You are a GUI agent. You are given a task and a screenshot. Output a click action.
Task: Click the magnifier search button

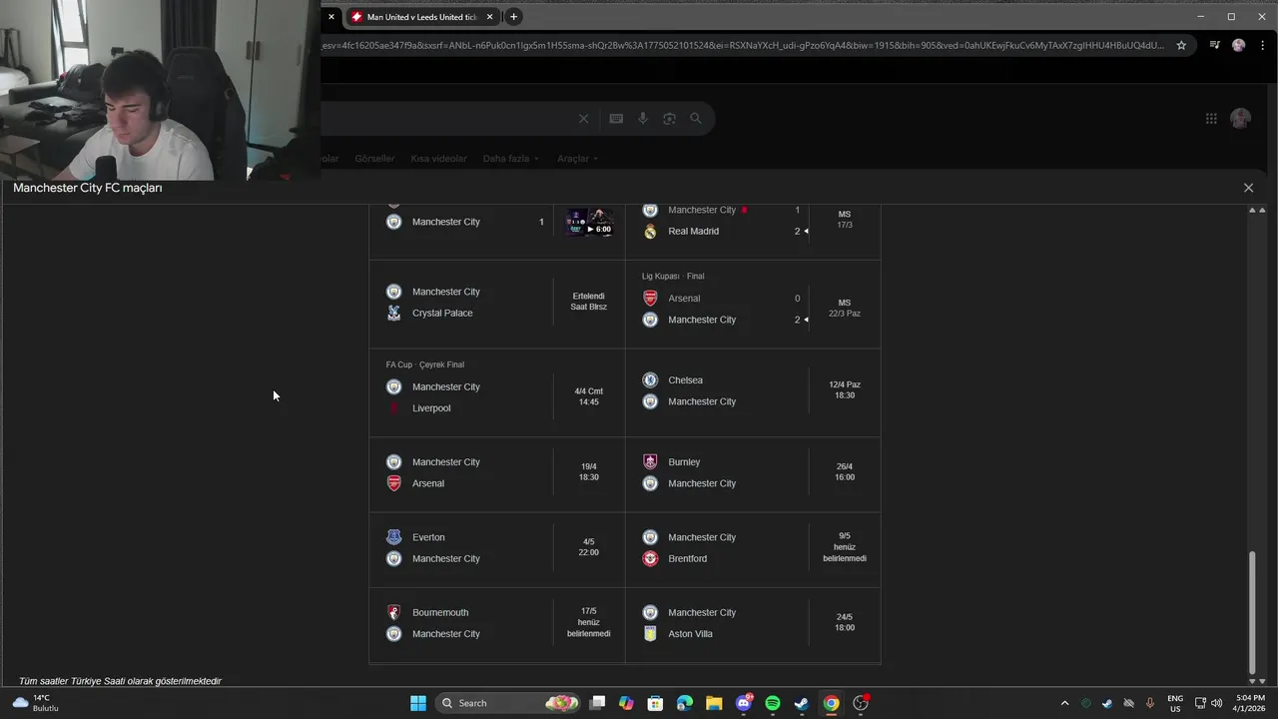point(696,119)
